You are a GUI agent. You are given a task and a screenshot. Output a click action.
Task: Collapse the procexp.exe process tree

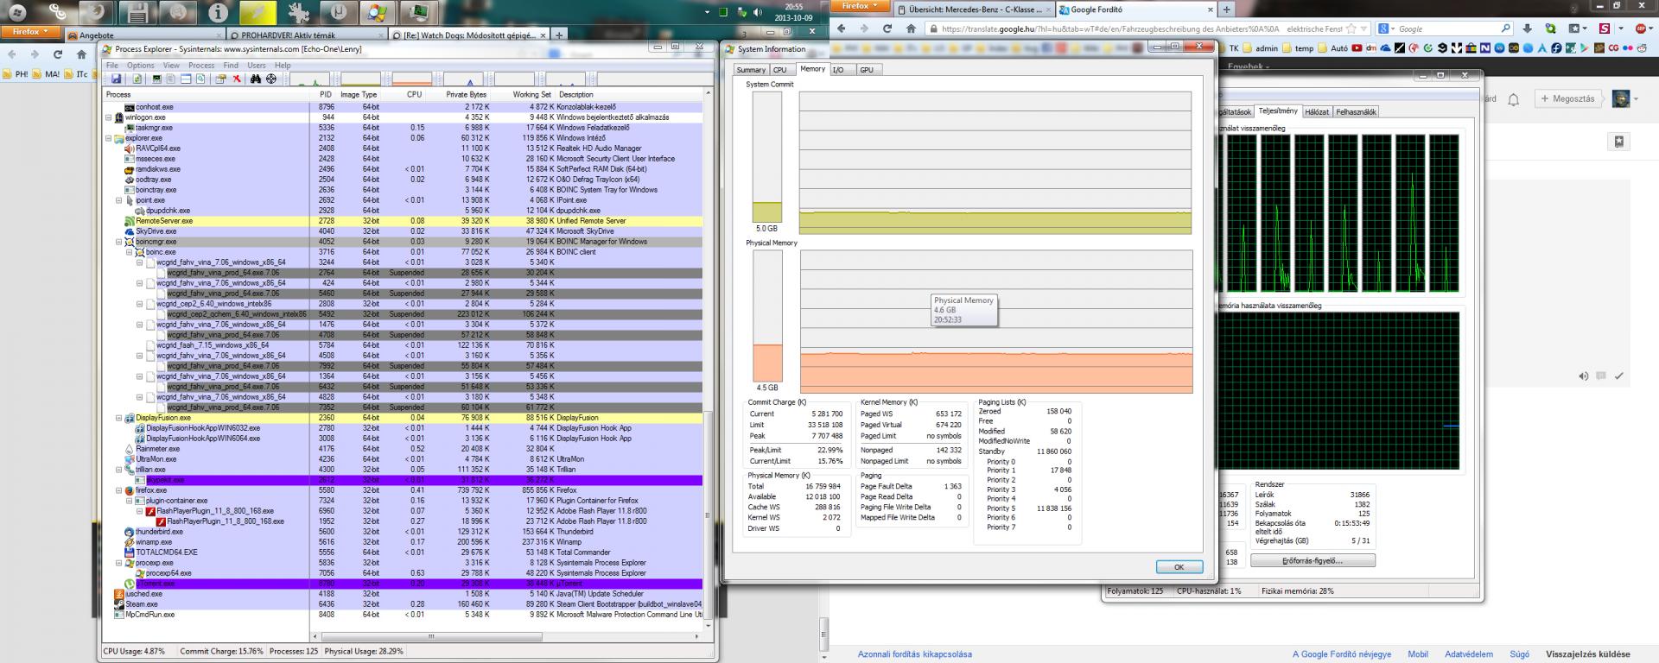click(x=119, y=563)
